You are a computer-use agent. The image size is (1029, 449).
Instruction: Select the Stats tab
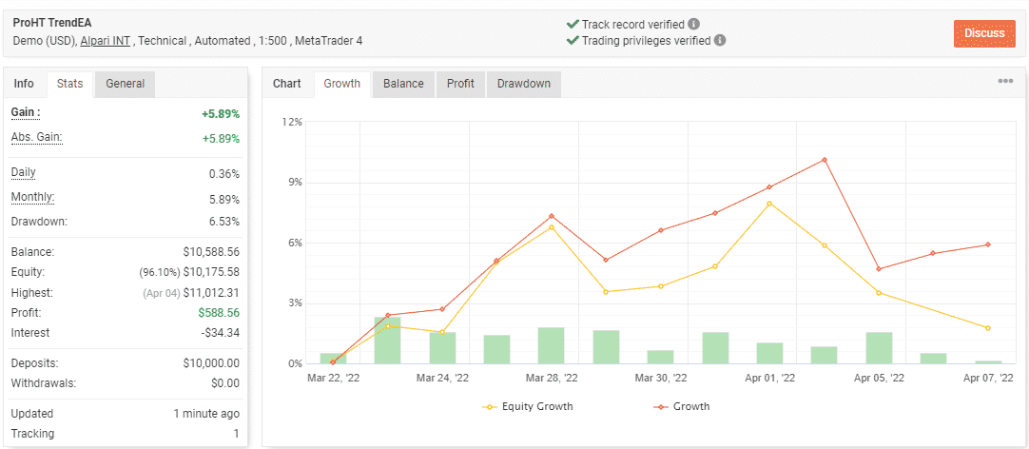(69, 84)
